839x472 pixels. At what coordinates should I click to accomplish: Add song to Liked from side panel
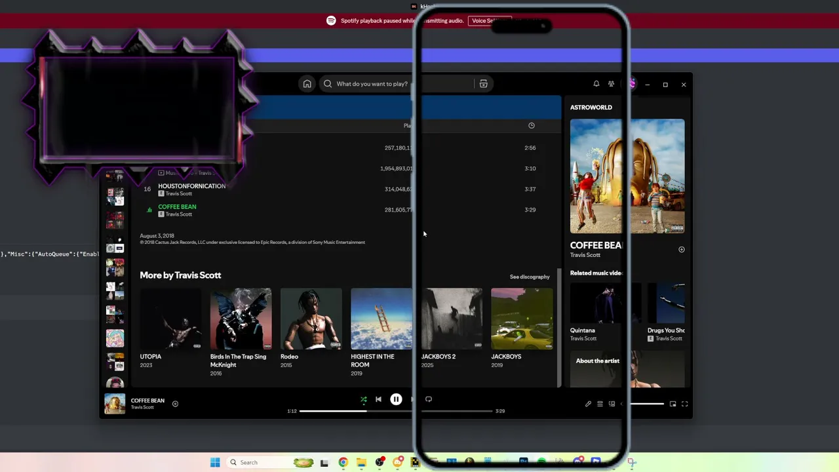tap(682, 250)
